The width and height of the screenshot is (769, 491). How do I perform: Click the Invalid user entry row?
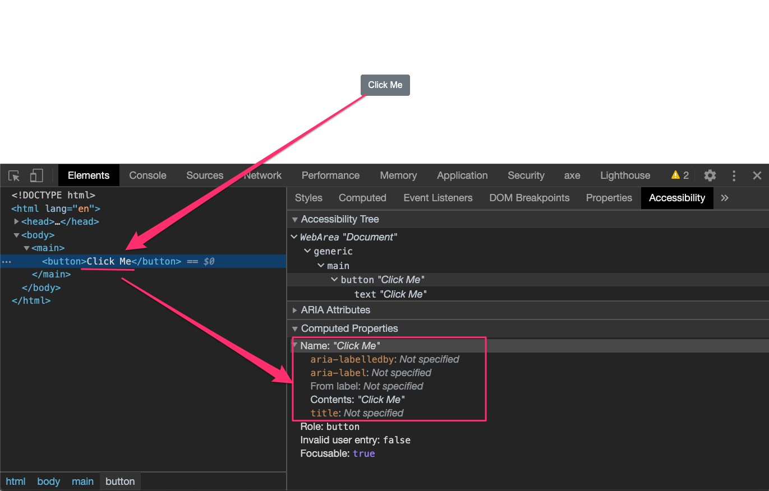coord(356,440)
